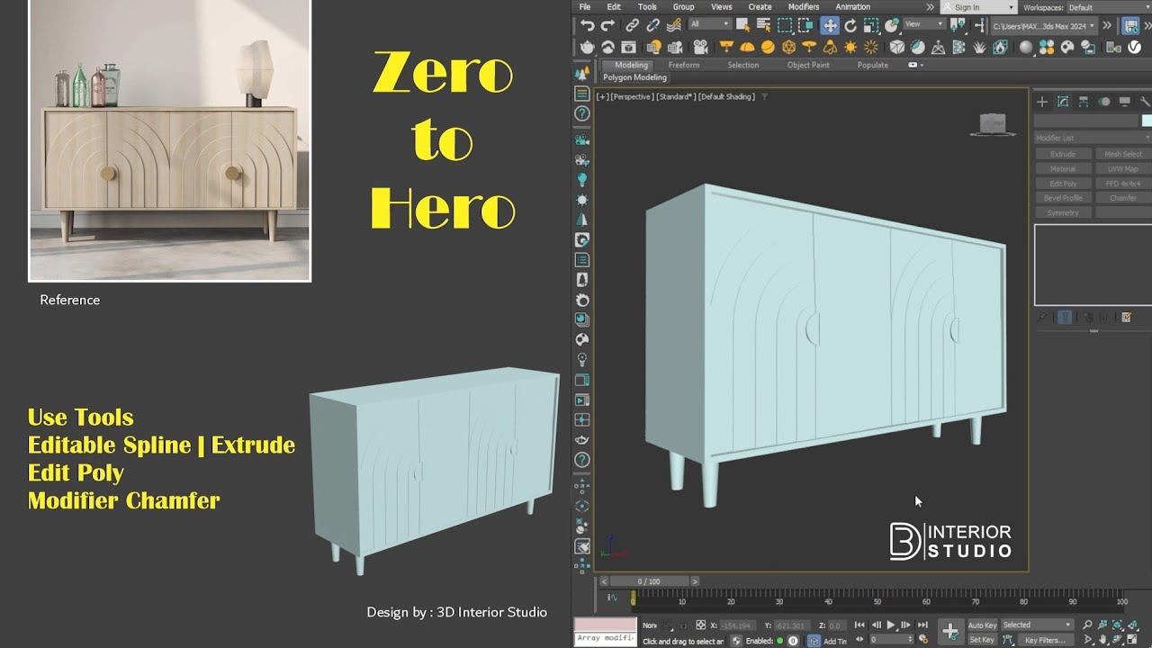Click the Redo arrow icon
This screenshot has width=1152, height=648.
tap(607, 25)
